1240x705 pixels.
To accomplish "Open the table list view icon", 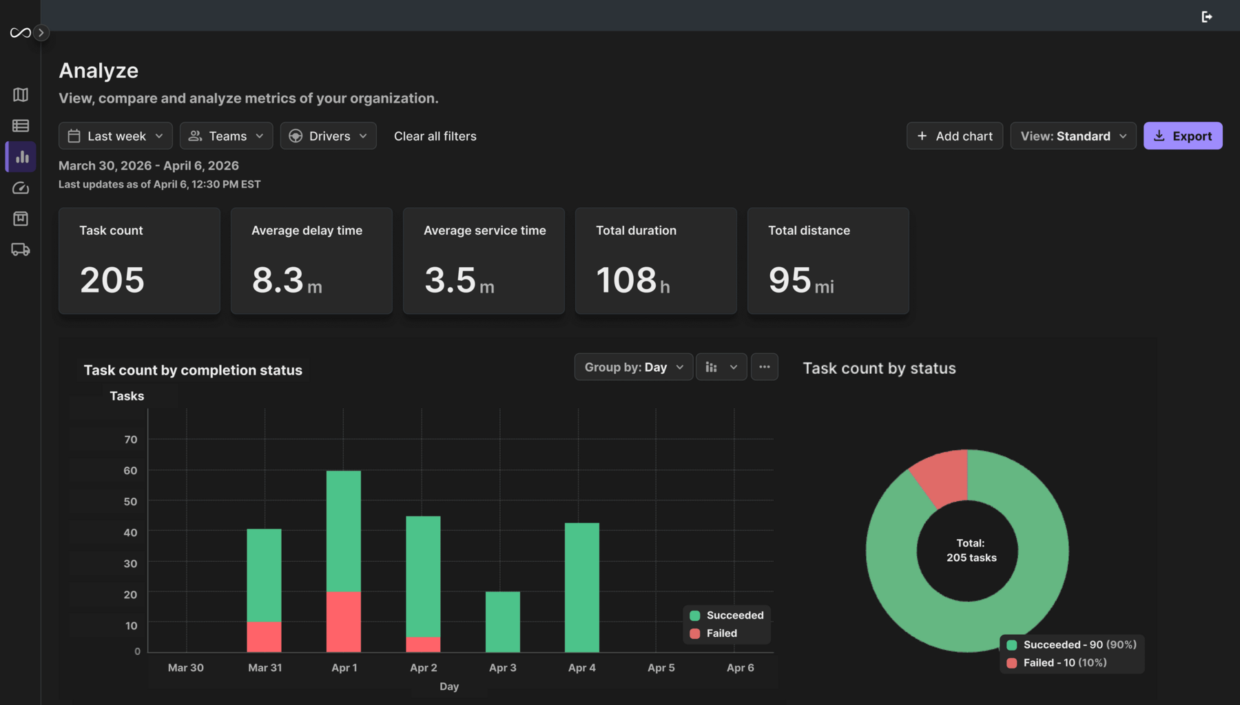I will [21, 125].
